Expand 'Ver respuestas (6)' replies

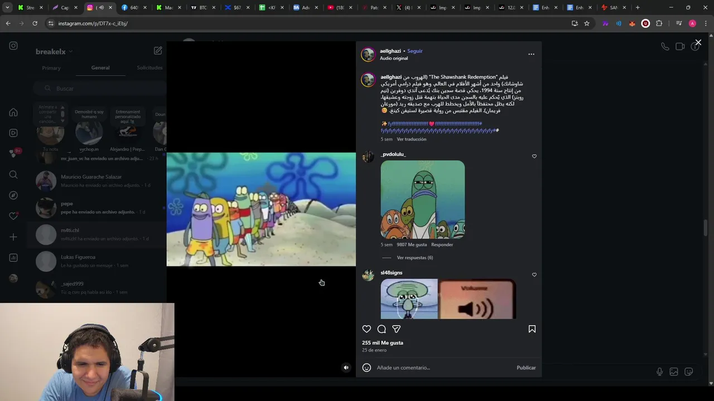(x=415, y=258)
